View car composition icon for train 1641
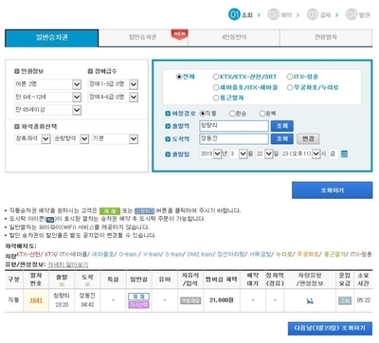Image resolution: width=379 pixels, height=343 pixels. [310, 301]
